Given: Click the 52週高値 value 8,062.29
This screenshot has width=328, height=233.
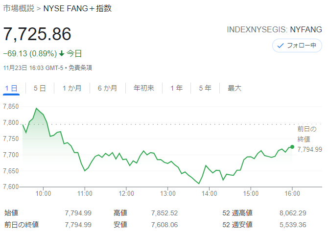Looking at the screenshot, I should pyautogui.click(x=293, y=213).
